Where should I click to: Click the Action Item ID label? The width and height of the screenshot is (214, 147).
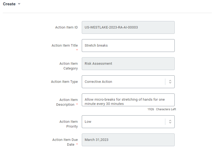click(x=66, y=27)
